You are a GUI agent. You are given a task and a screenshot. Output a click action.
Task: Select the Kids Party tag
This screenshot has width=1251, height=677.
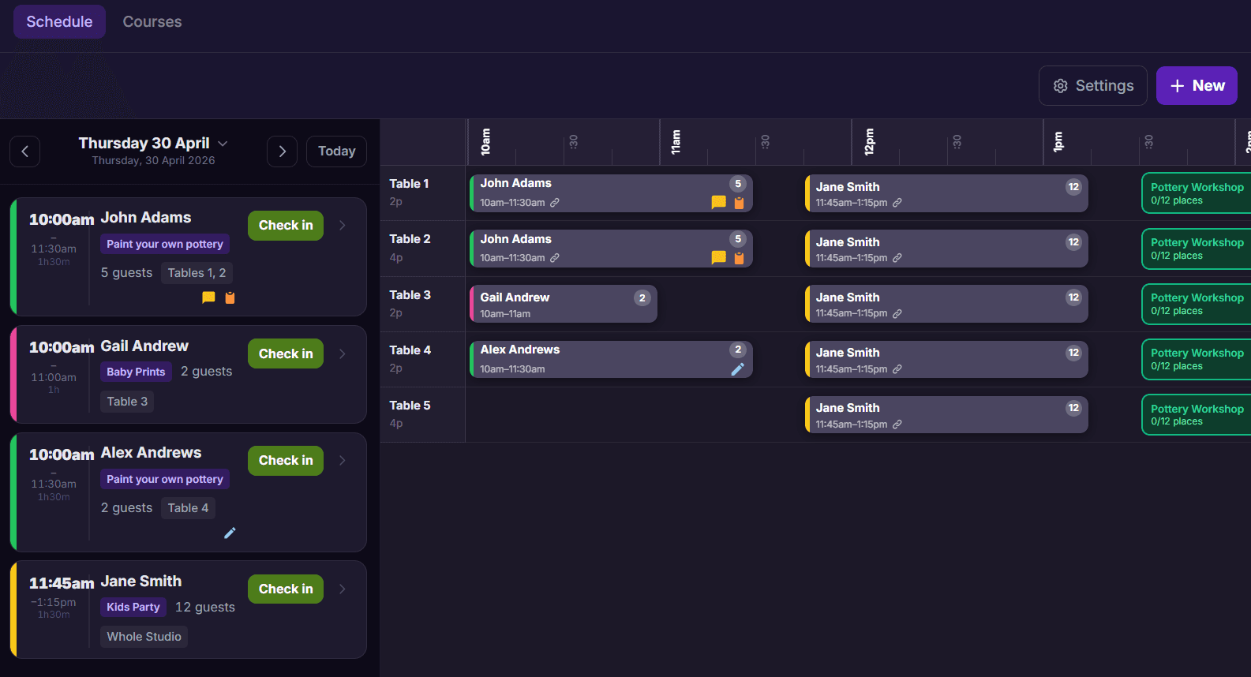133,607
